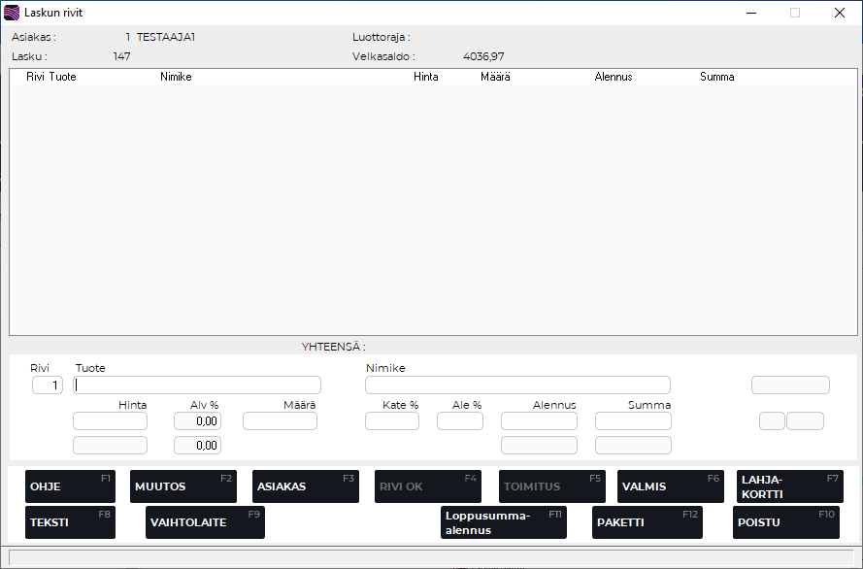The width and height of the screenshot is (863, 569).
Task: Click the Ale % discount field
Action: pos(459,421)
